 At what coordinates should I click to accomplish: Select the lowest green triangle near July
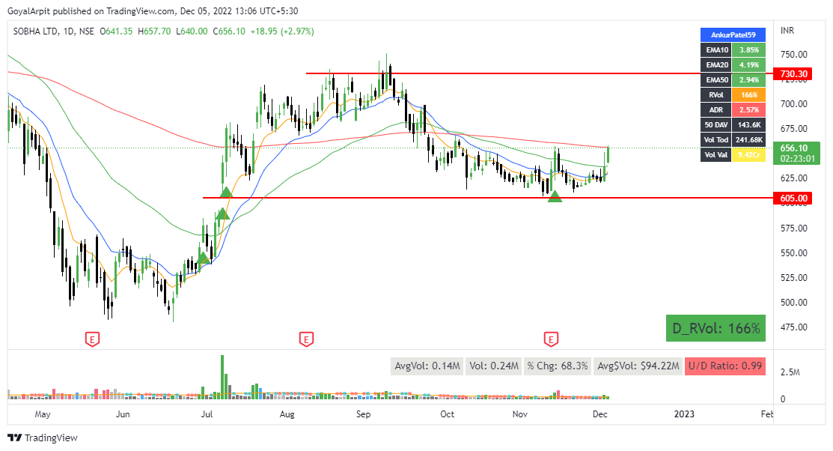[x=203, y=258]
